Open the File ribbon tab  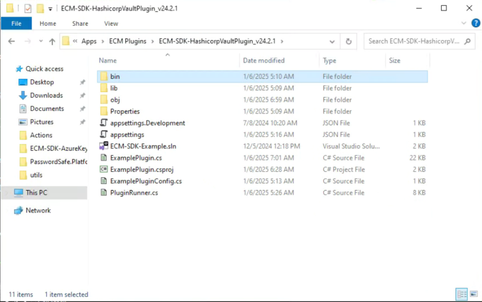[16, 24]
